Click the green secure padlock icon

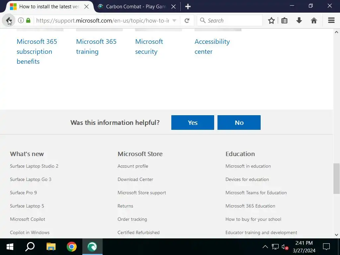pyautogui.click(x=28, y=20)
